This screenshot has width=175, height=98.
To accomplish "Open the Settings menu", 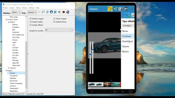I will [x=31, y=8].
